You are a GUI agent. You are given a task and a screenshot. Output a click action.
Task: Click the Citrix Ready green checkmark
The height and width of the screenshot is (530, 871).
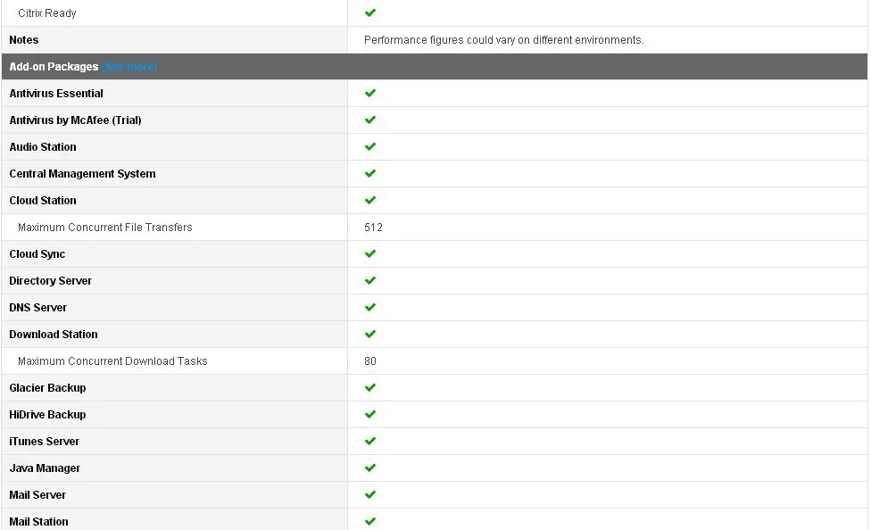370,12
